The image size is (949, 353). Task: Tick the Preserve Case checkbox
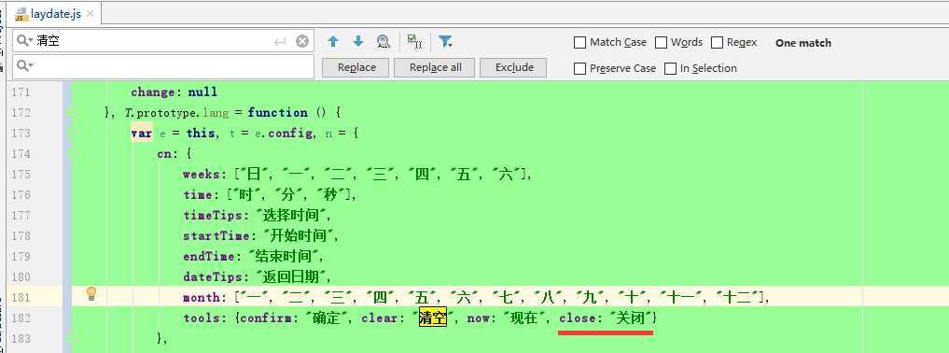[x=579, y=68]
